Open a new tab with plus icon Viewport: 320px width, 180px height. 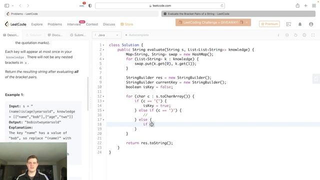[305, 5]
